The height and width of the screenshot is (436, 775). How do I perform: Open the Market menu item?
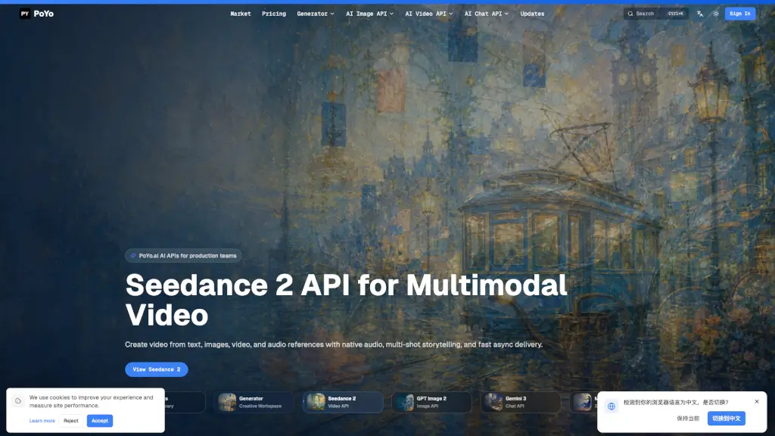241,14
